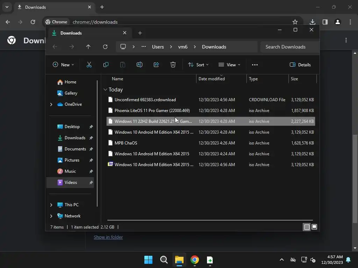
Task: Open Chrome's three-dot menu
Action: pyautogui.click(x=350, y=22)
